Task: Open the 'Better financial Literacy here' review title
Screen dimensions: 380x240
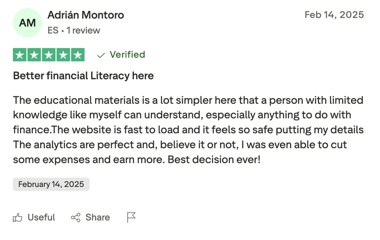Action: click(83, 76)
